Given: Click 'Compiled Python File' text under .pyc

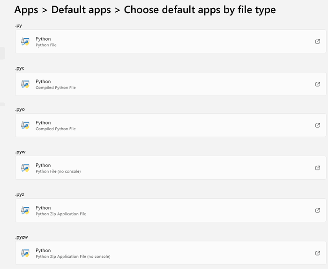Looking at the screenshot, I should pos(56,88).
